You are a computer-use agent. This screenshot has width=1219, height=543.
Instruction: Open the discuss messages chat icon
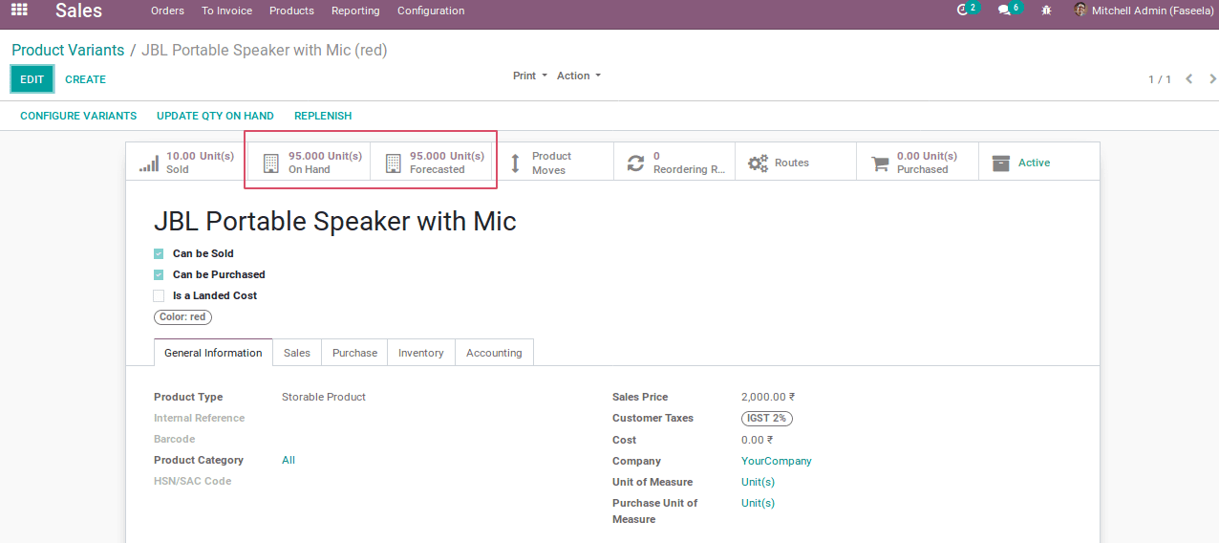click(1004, 11)
